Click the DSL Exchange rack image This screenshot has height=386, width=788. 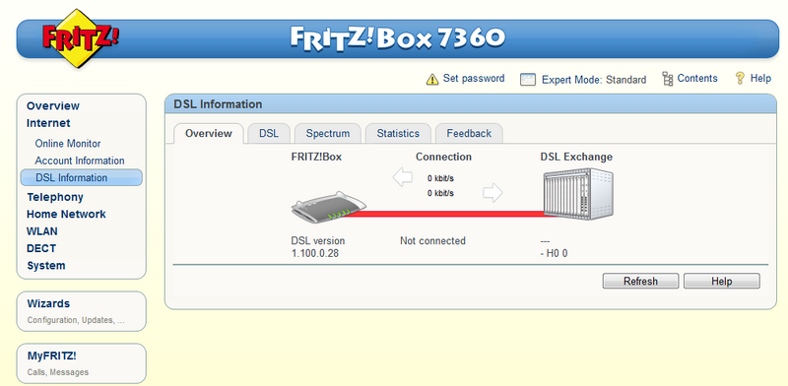pyautogui.click(x=578, y=194)
